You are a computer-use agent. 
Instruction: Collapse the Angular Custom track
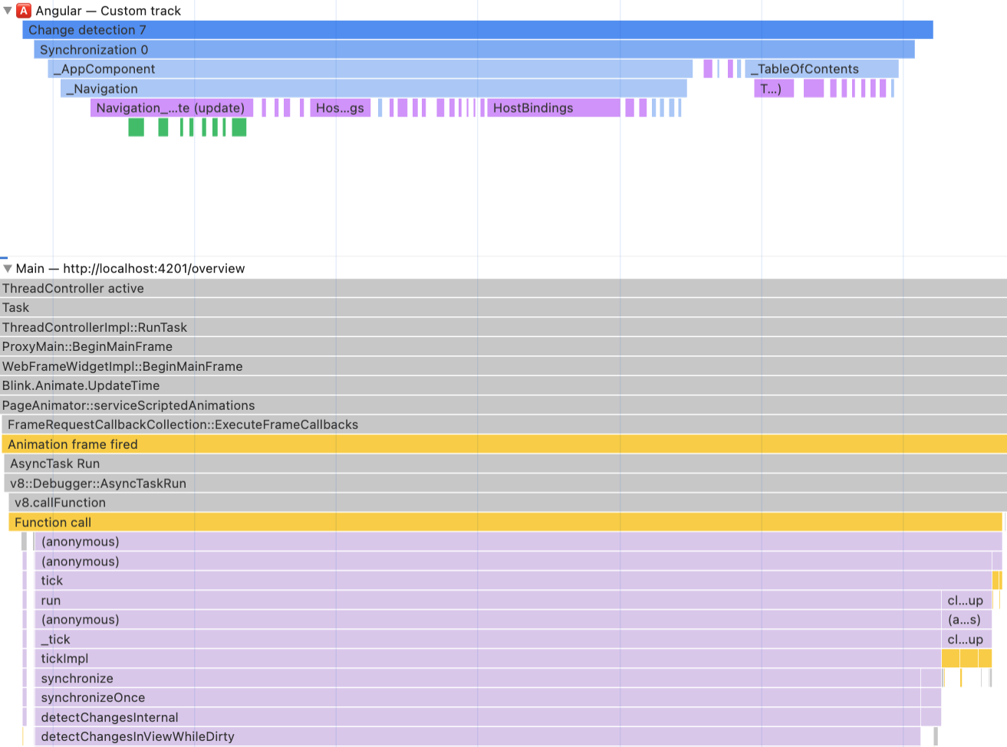[x=8, y=11]
